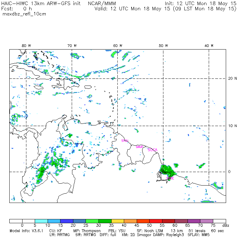Click the Fcst: 0 h text
The image size is (238, 238).
click(x=16, y=9)
